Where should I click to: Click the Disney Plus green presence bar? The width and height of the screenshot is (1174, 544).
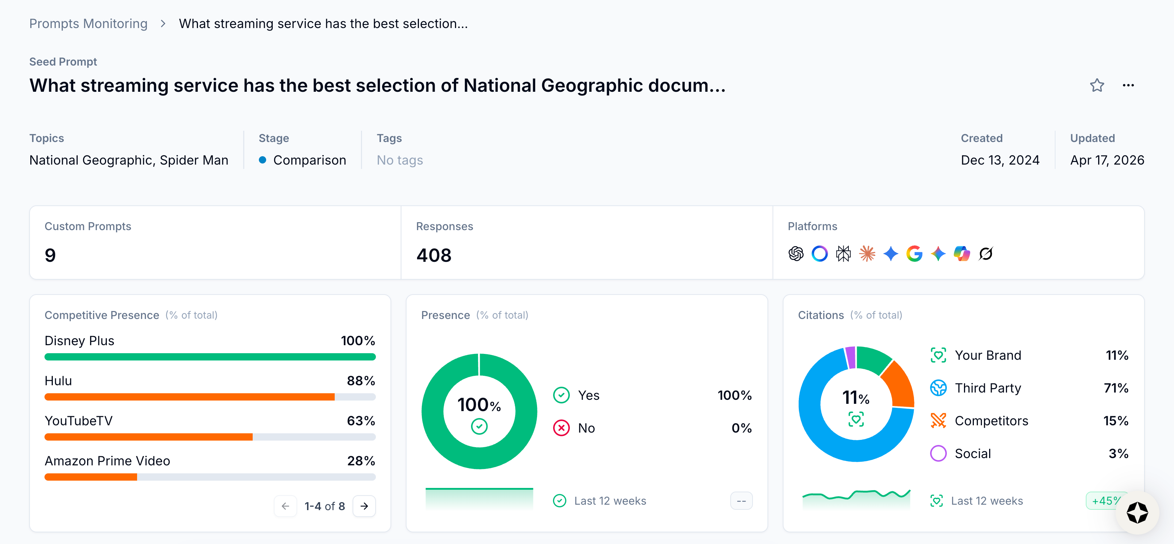tap(210, 357)
